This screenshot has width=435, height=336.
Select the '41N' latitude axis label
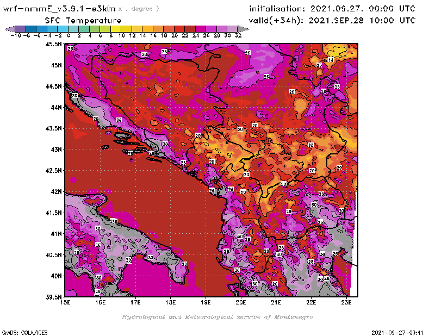click(x=56, y=234)
